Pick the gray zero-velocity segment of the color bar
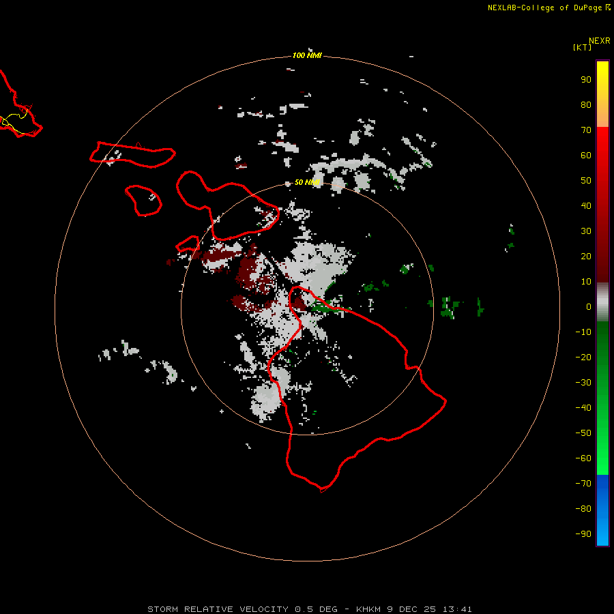Screen dimensions: 614x614 click(x=602, y=302)
